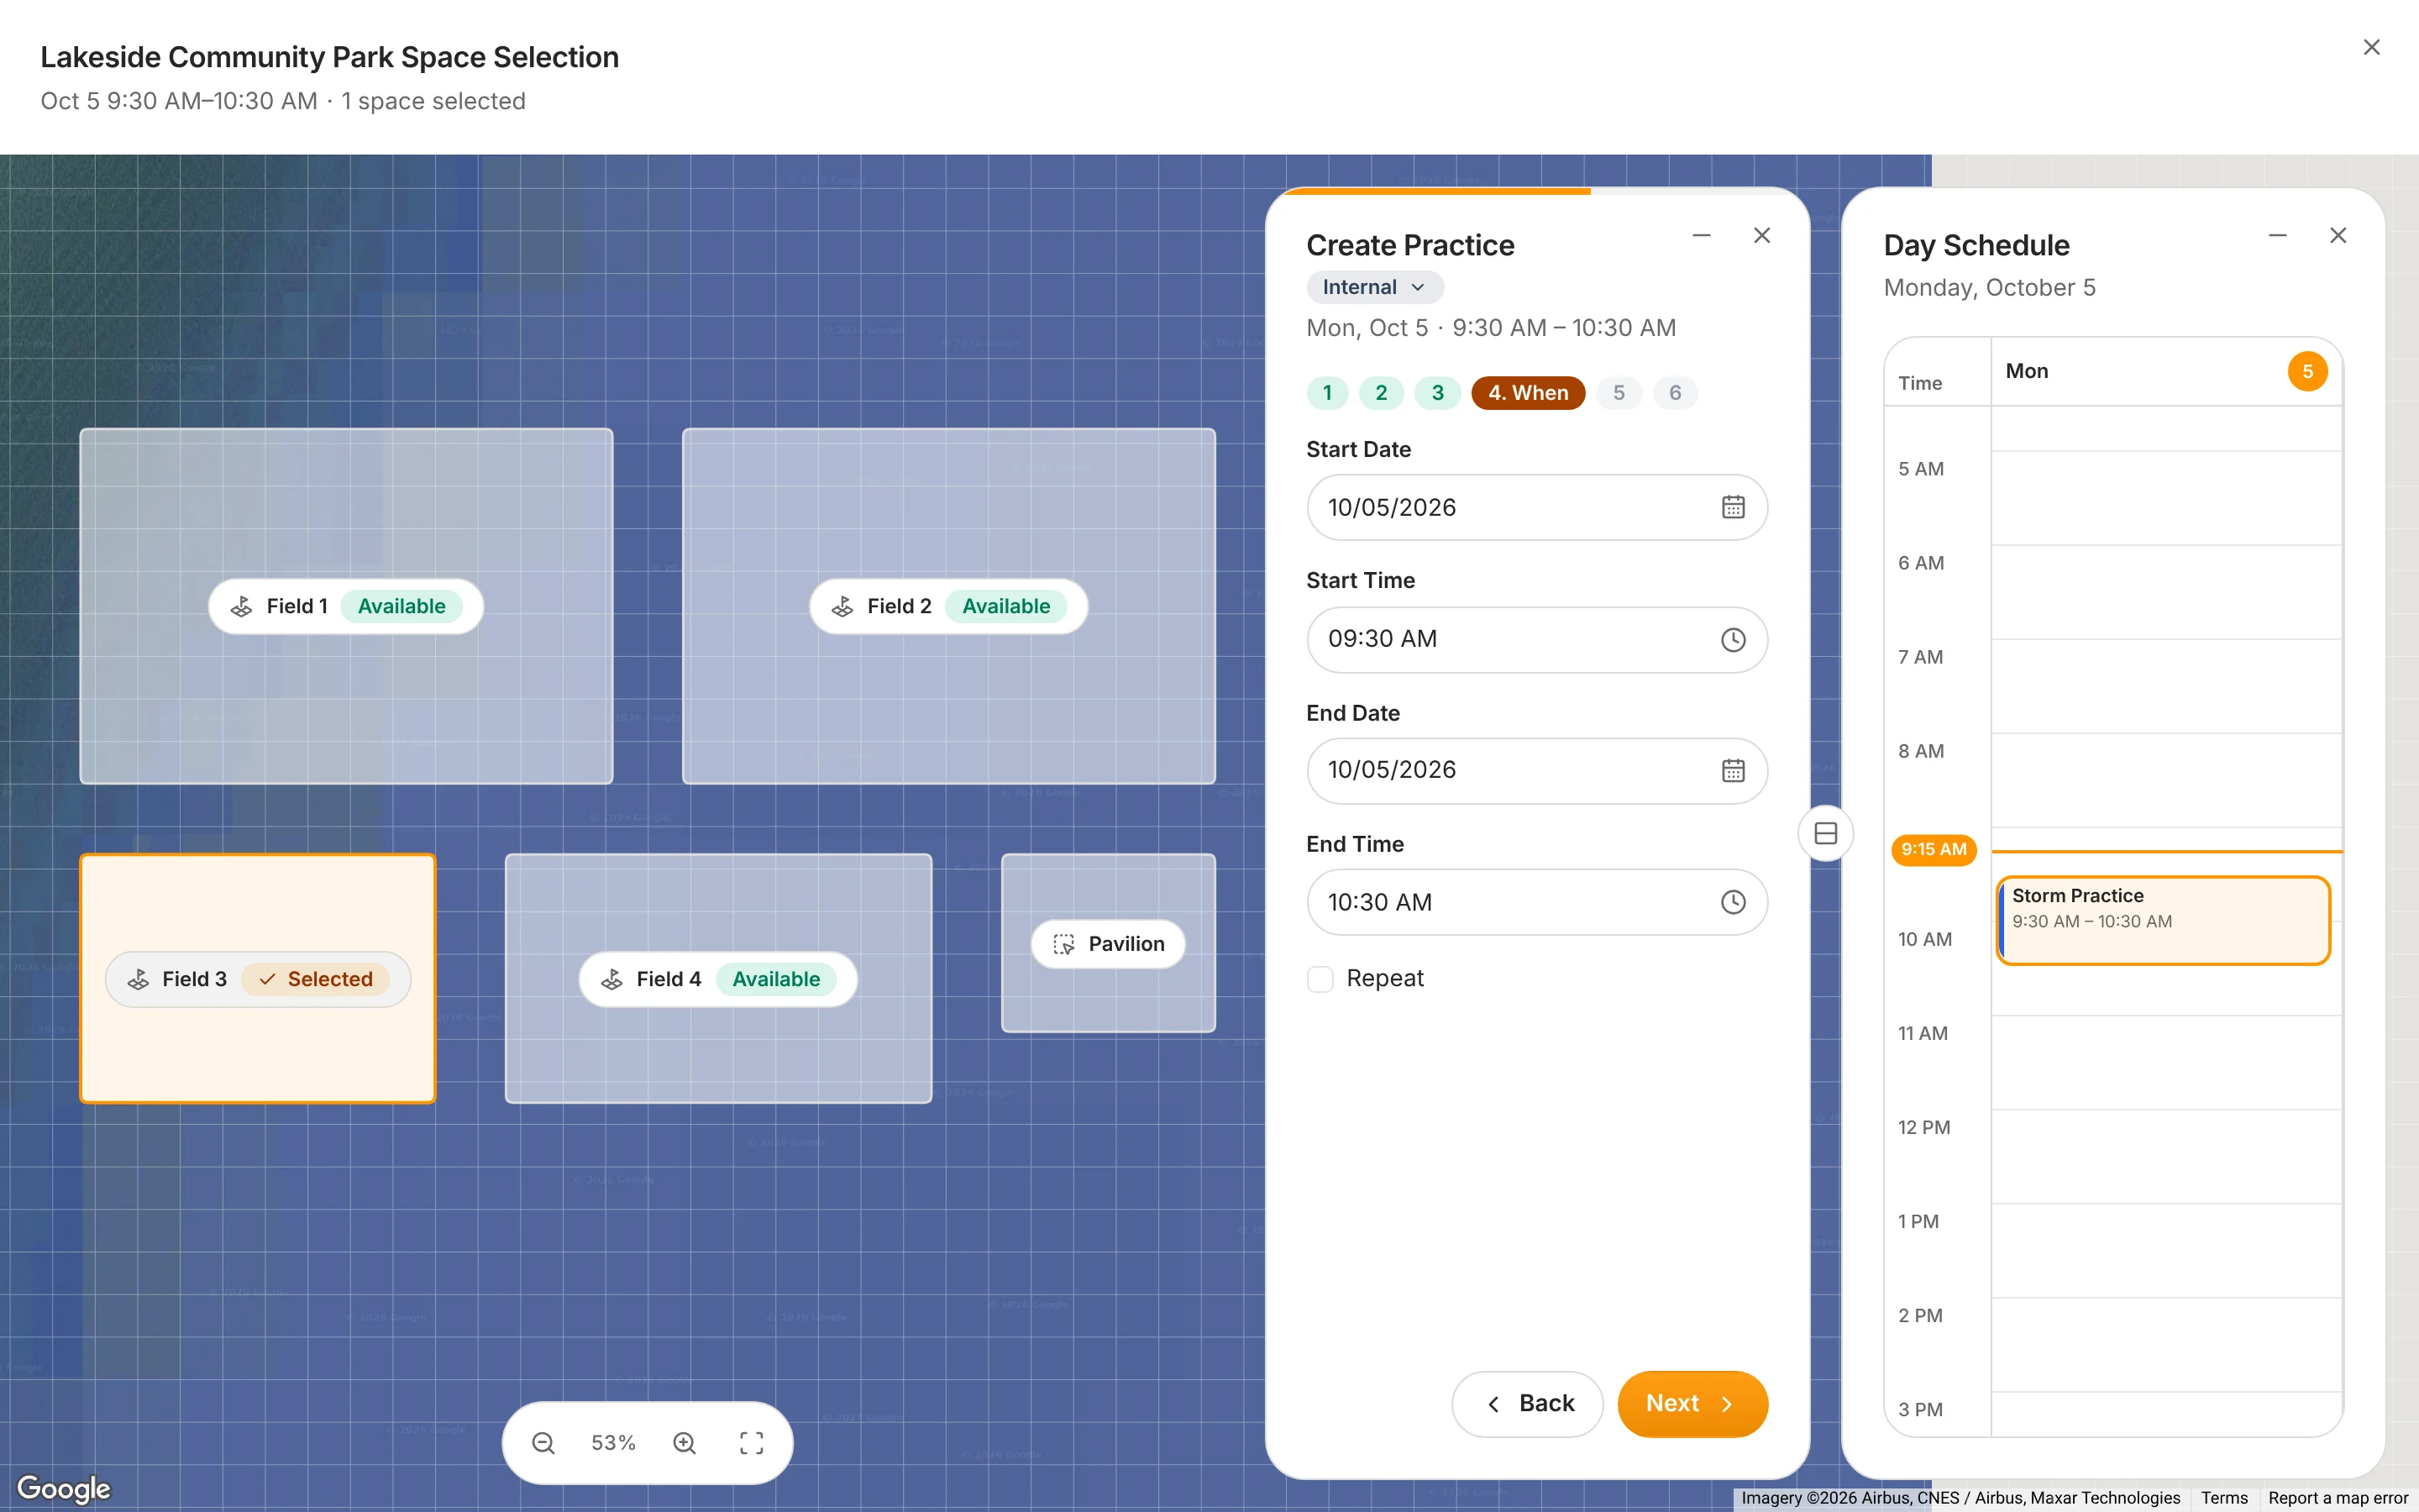Click the Next button
This screenshot has width=2419, height=1512.
click(x=1692, y=1403)
